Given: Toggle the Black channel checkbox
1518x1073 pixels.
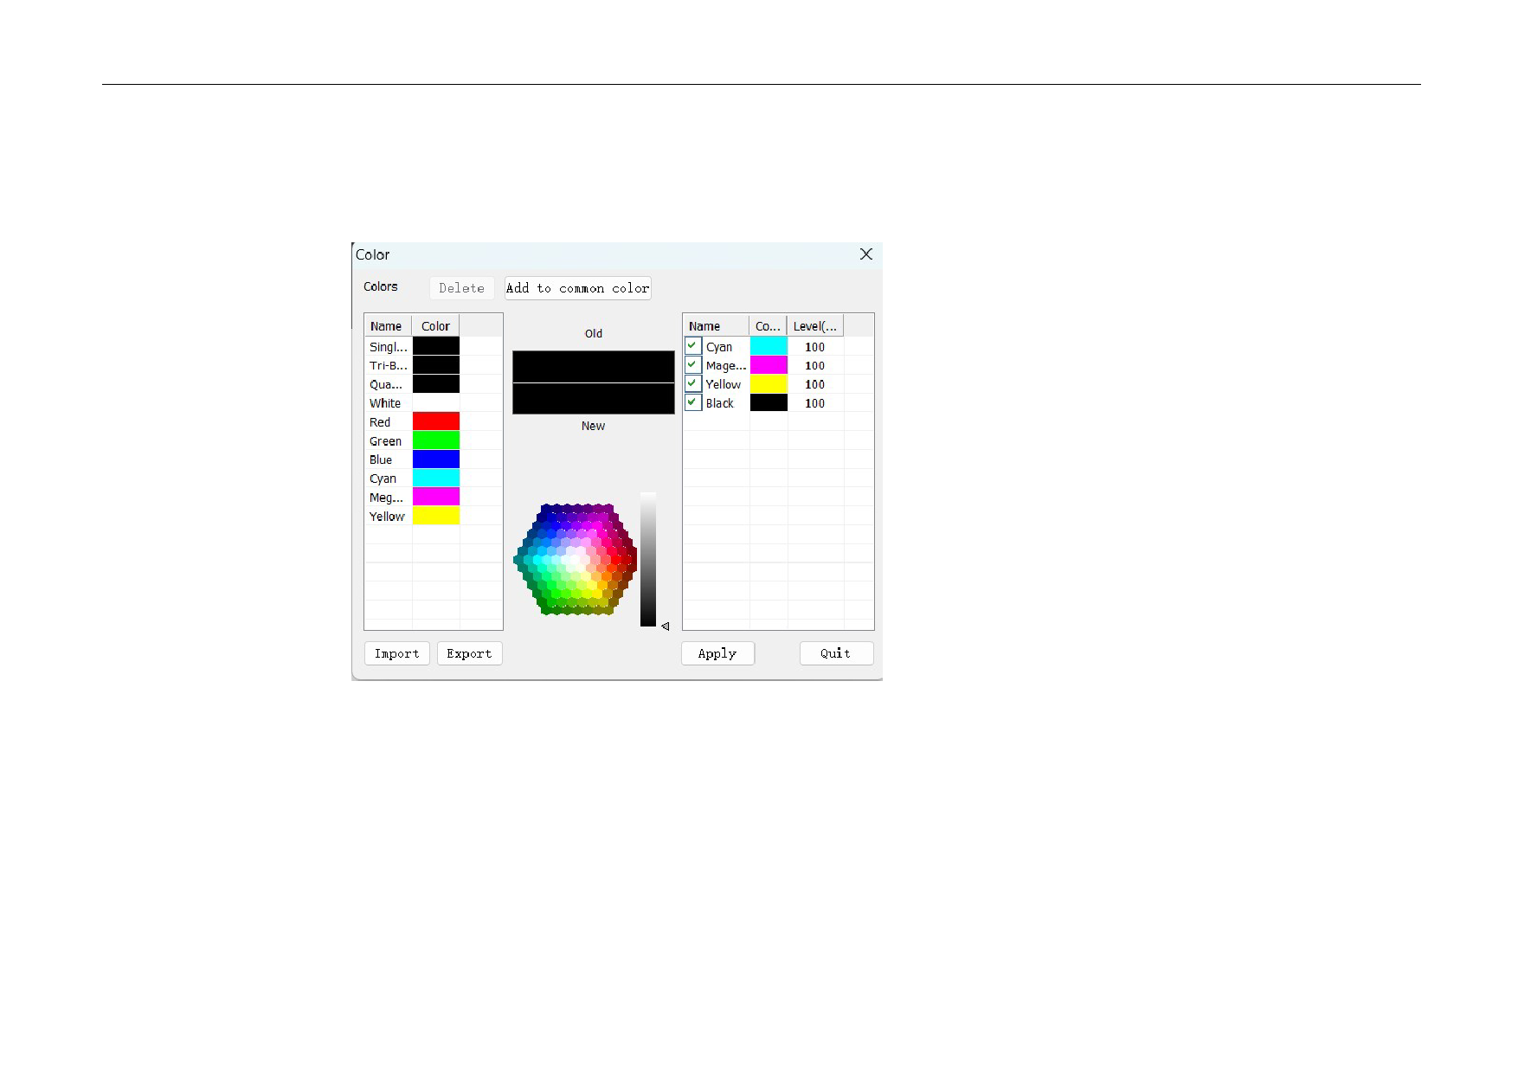Looking at the screenshot, I should click(x=692, y=402).
